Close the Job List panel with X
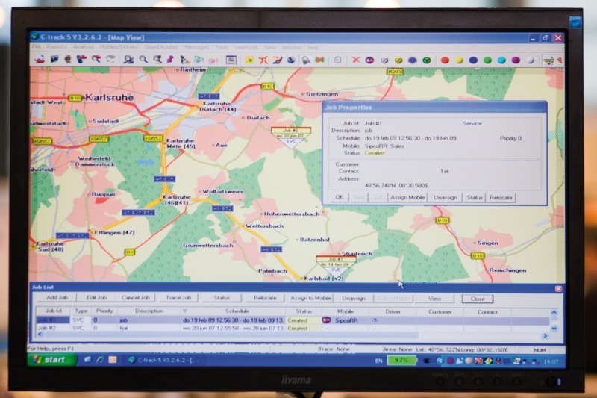Viewport: 597px width, 398px height. click(x=558, y=289)
